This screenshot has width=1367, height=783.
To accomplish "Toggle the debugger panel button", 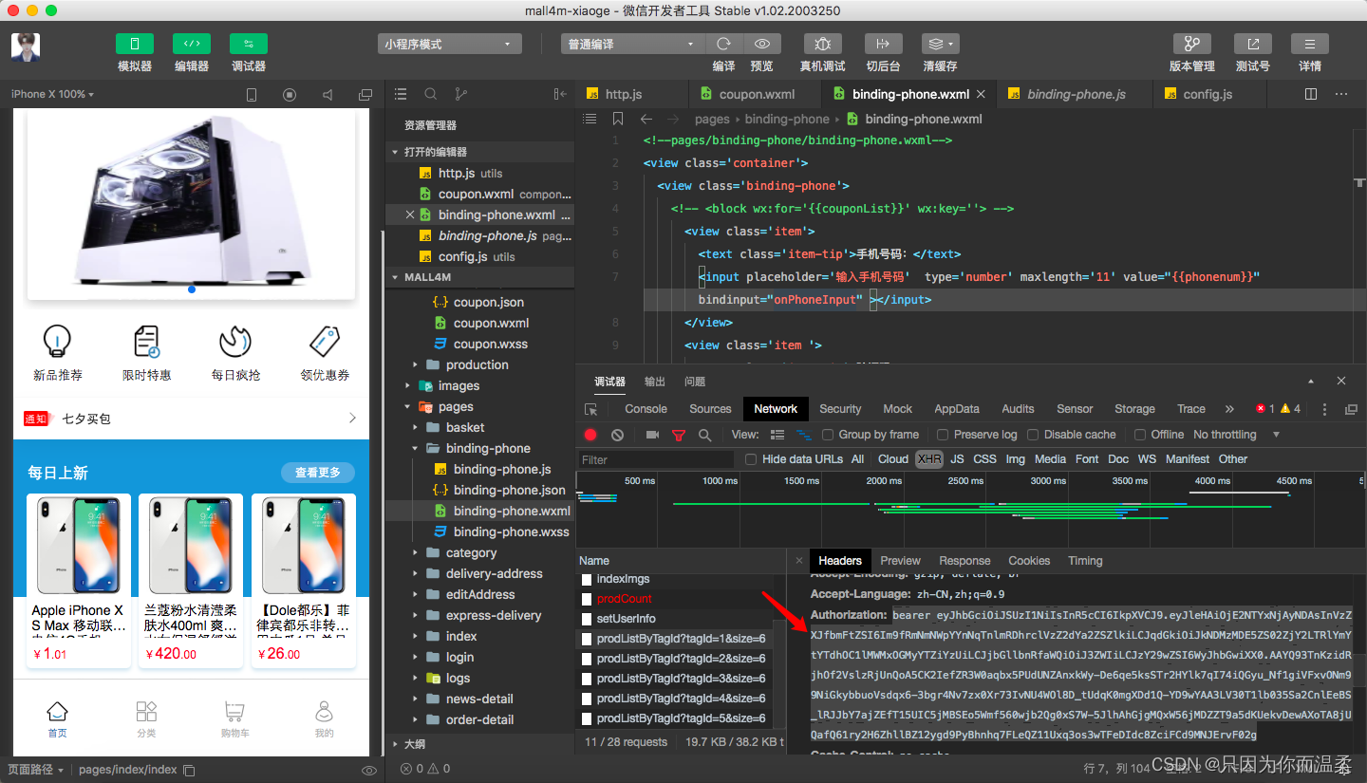I will 248,44.
